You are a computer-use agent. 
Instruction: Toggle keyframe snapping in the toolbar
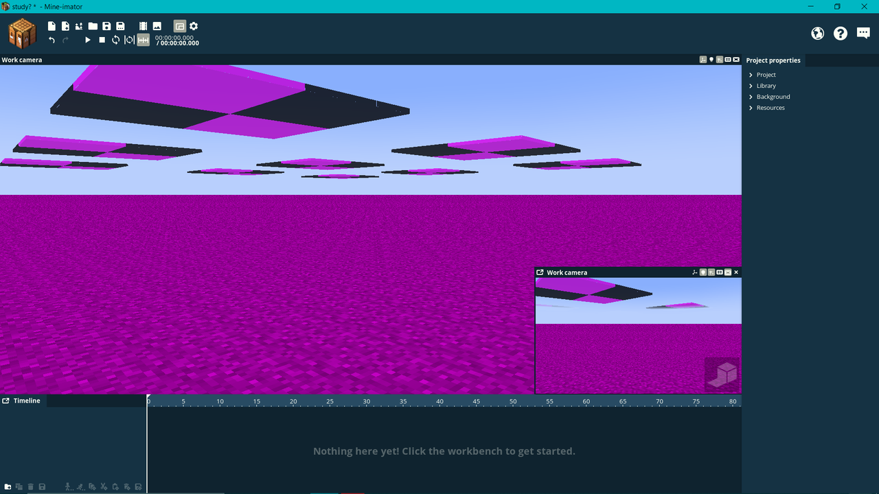(x=143, y=40)
